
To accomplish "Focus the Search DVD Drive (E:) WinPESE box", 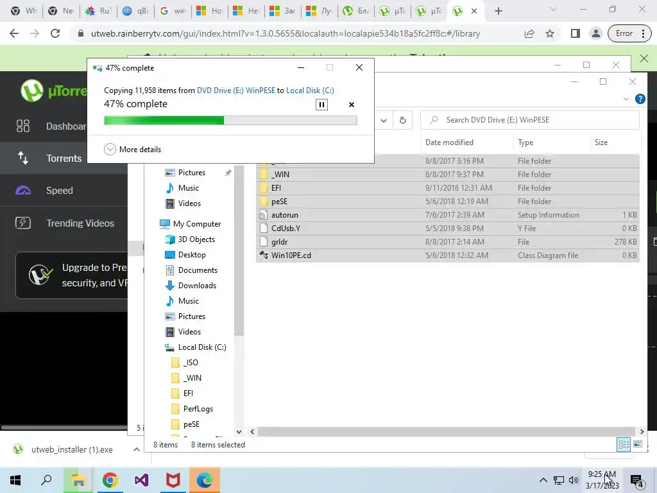I will [x=530, y=120].
